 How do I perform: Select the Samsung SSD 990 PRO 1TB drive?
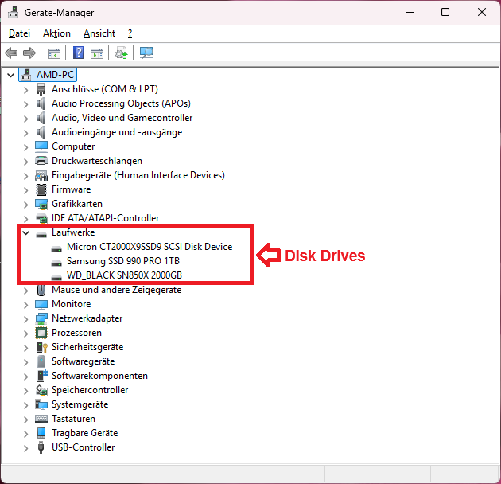(x=122, y=261)
